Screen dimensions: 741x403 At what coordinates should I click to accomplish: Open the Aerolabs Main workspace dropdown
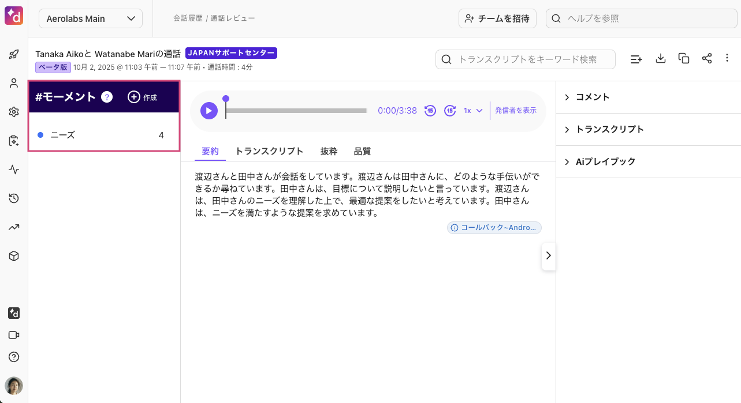91,18
